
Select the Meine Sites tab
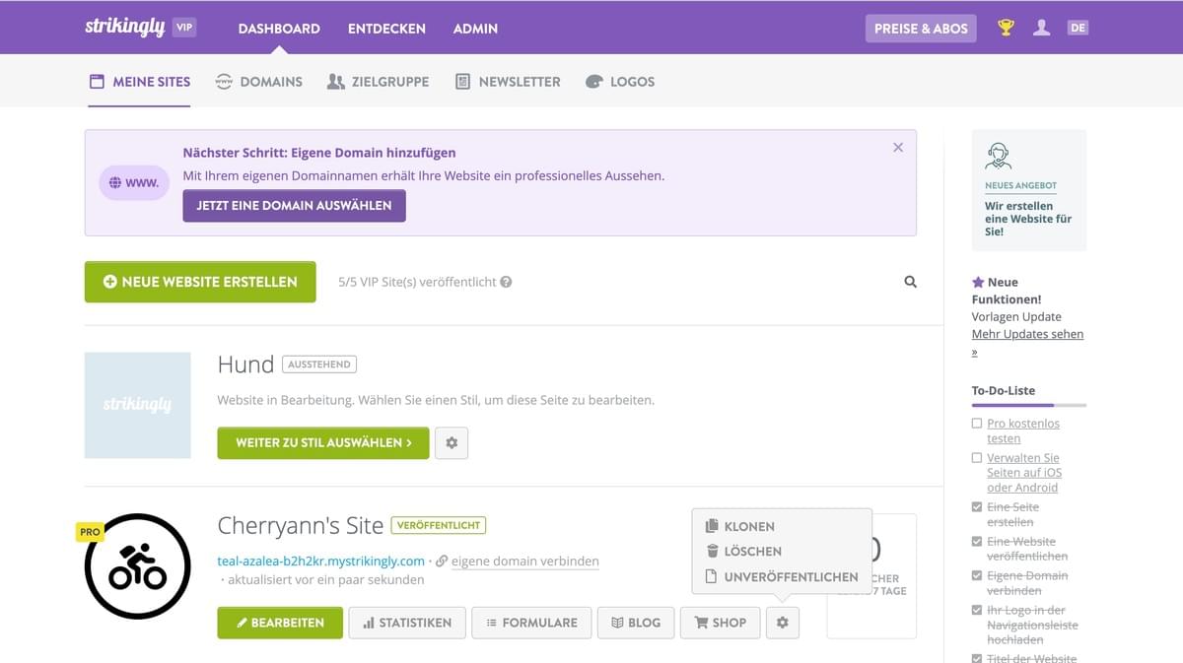coord(140,82)
